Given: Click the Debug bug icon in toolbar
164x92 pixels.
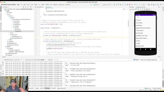Looking at the screenshot, I should tap(121, 5).
